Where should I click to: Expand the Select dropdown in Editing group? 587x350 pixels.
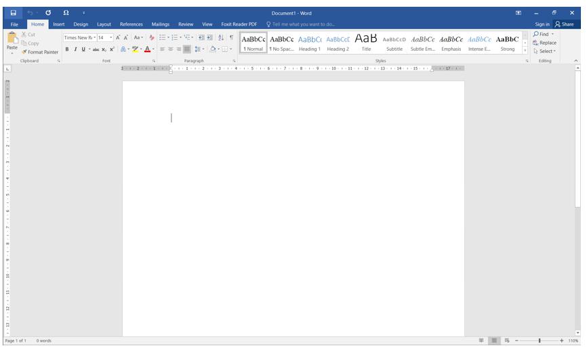(x=546, y=51)
